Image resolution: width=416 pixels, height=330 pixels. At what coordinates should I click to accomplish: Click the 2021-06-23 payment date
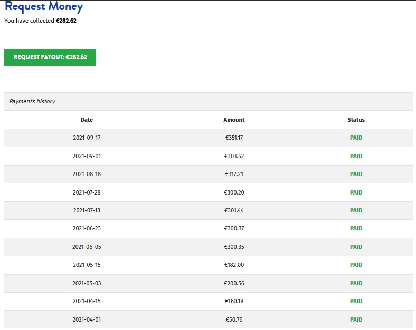pyautogui.click(x=87, y=228)
